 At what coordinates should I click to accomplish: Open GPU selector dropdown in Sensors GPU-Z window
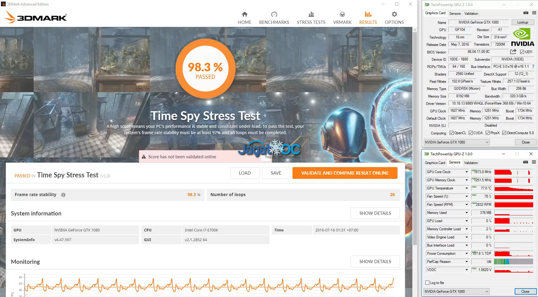(x=456, y=291)
